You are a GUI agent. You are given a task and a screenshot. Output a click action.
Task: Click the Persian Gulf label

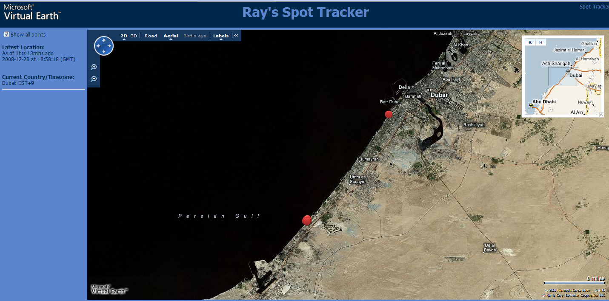(x=219, y=216)
